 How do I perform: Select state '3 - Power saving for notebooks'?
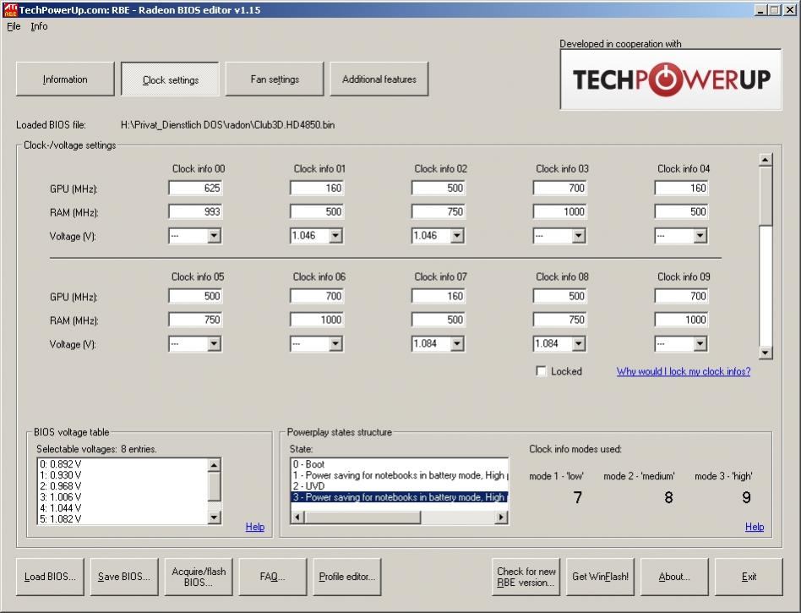[x=400, y=497]
